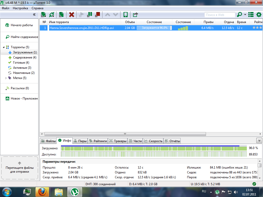Click the download progress bar for Hanna torrent

[154, 28]
